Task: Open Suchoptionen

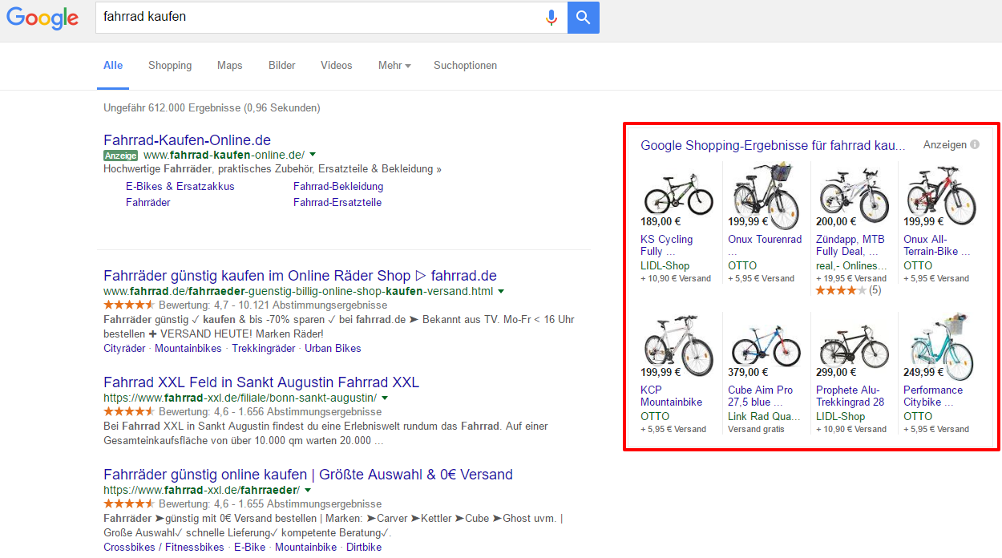Action: [465, 65]
